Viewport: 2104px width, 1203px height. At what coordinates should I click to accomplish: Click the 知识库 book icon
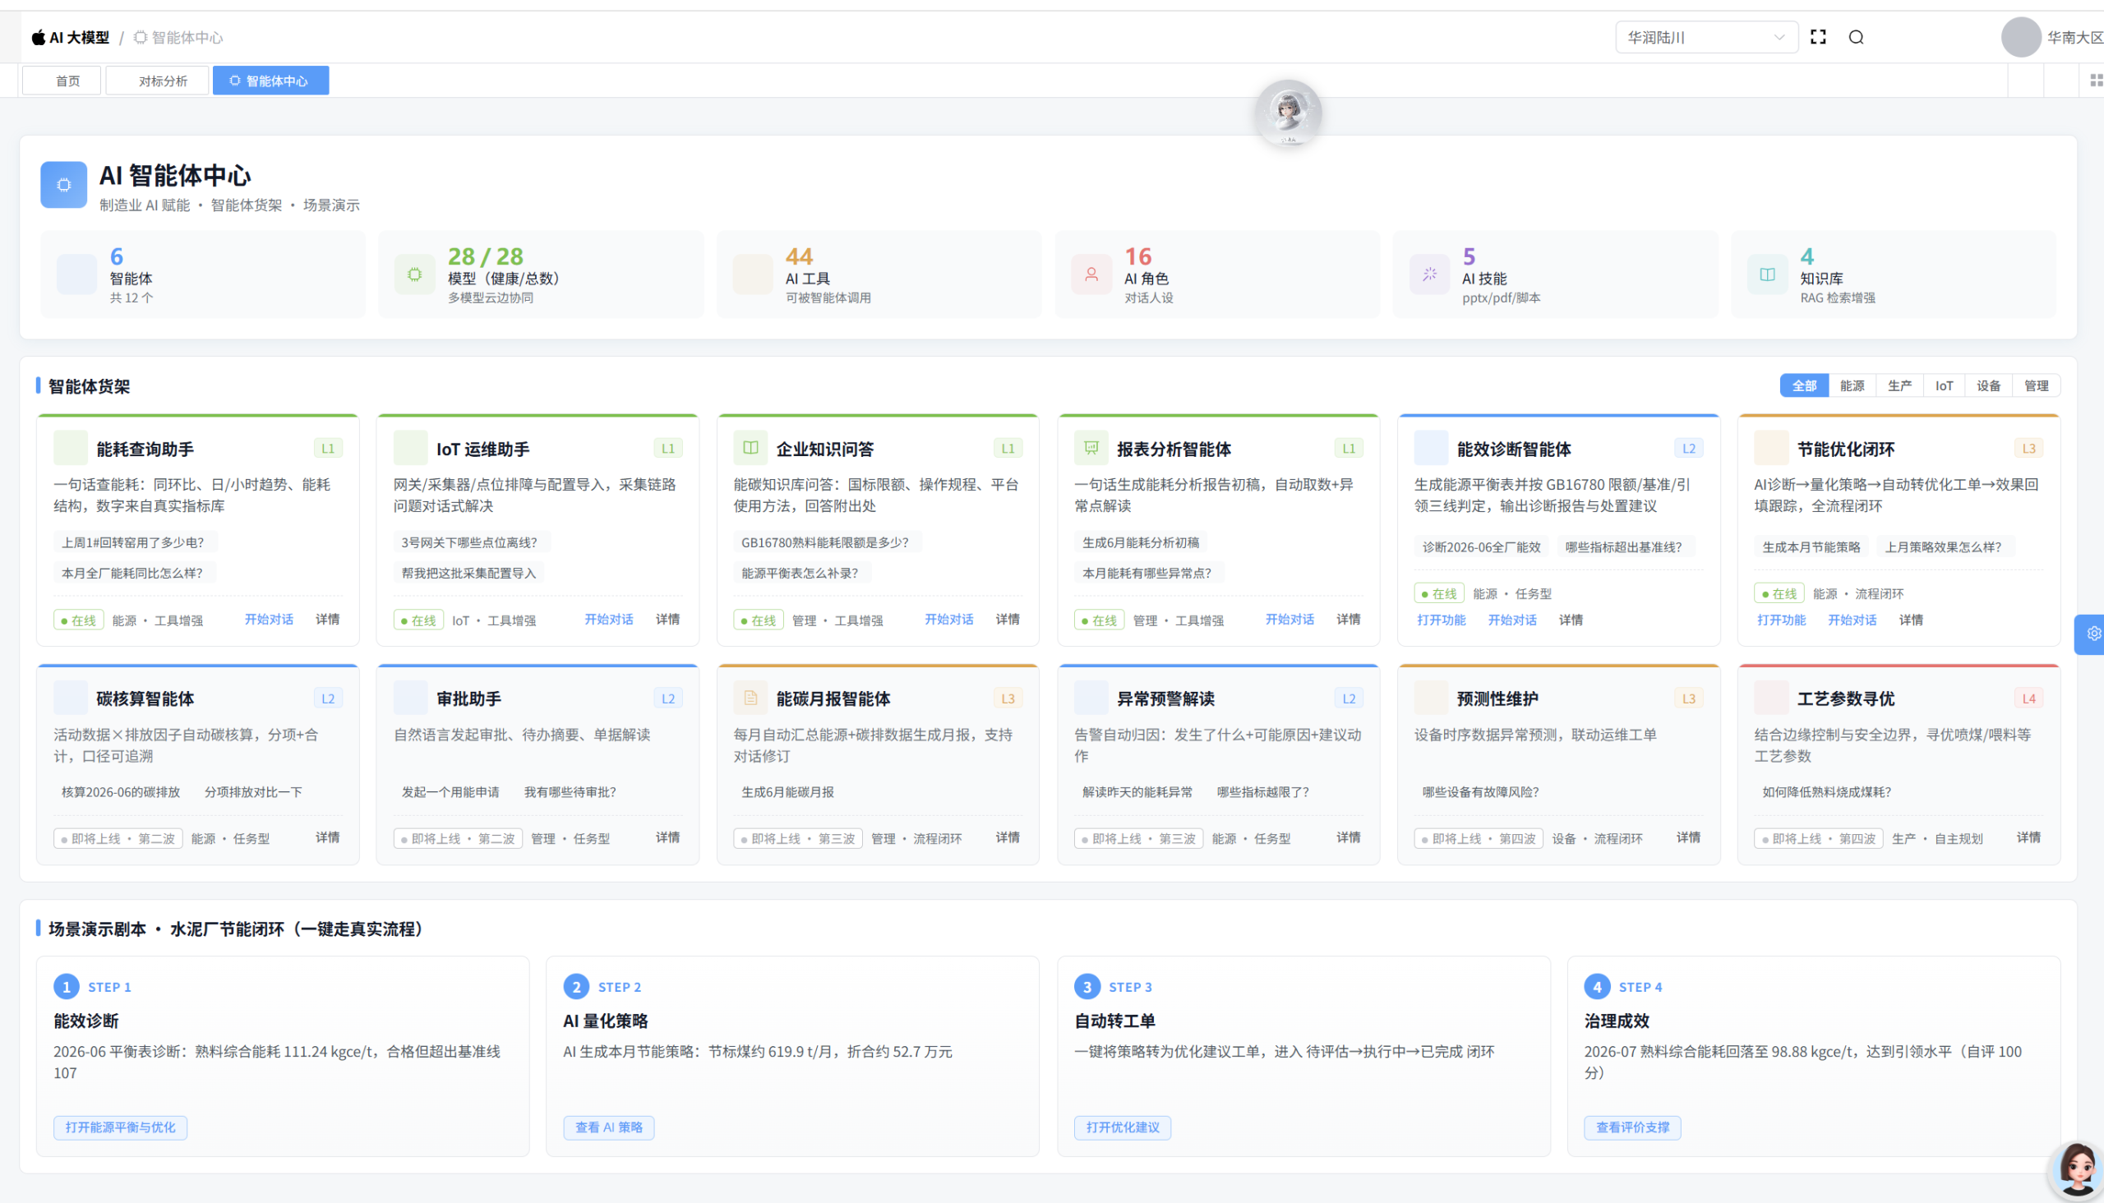pos(1767,274)
